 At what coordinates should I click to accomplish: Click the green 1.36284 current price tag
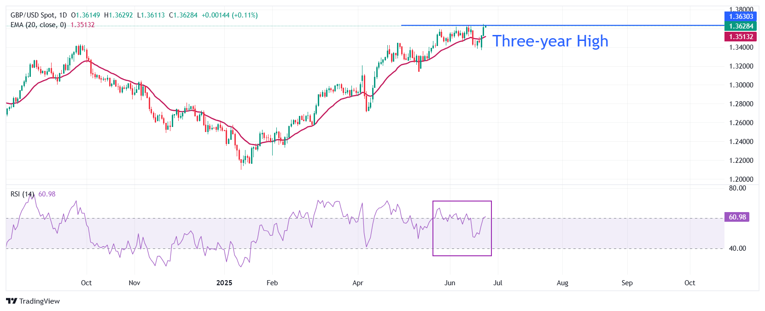click(740, 26)
